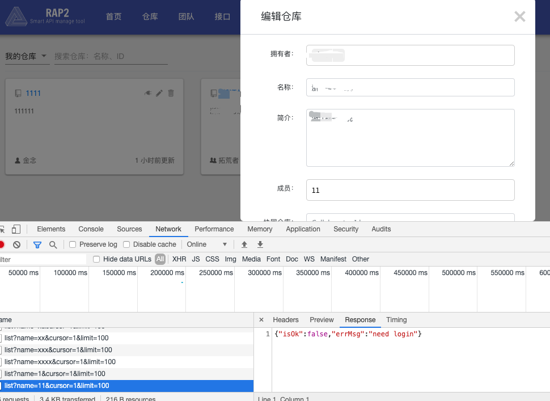Clear network log with the circle-slash icon
Screen dimensions: 550x401
coord(17,244)
